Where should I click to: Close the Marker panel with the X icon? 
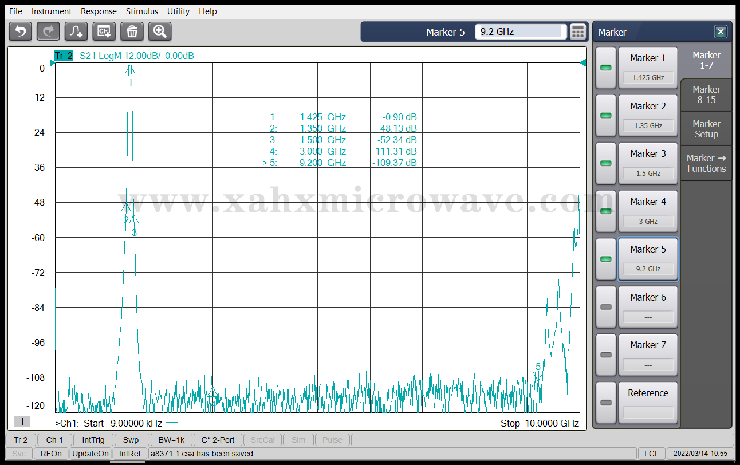pyautogui.click(x=721, y=32)
